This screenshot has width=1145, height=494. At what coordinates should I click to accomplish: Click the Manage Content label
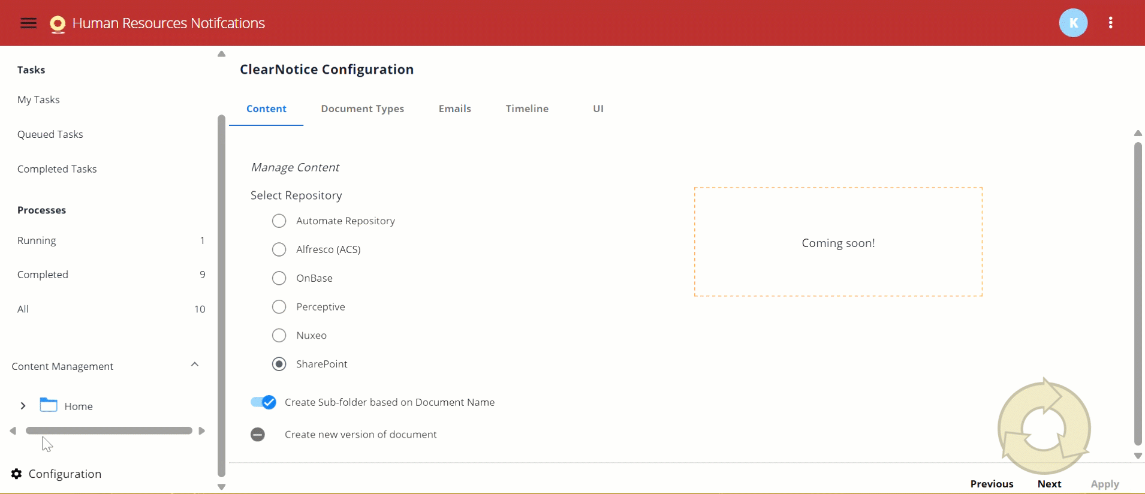point(295,167)
